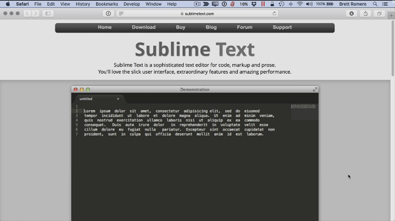The height and width of the screenshot is (221, 395).
Task: Open Spotlight search magnifier
Action: tap(375, 4)
